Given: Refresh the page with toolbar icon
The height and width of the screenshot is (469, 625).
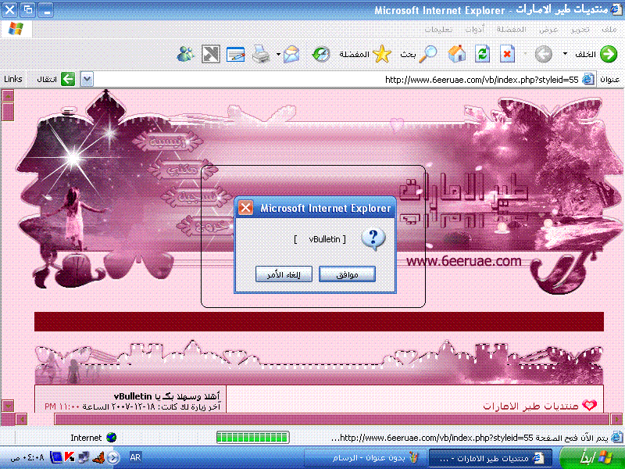Looking at the screenshot, I should (483, 54).
